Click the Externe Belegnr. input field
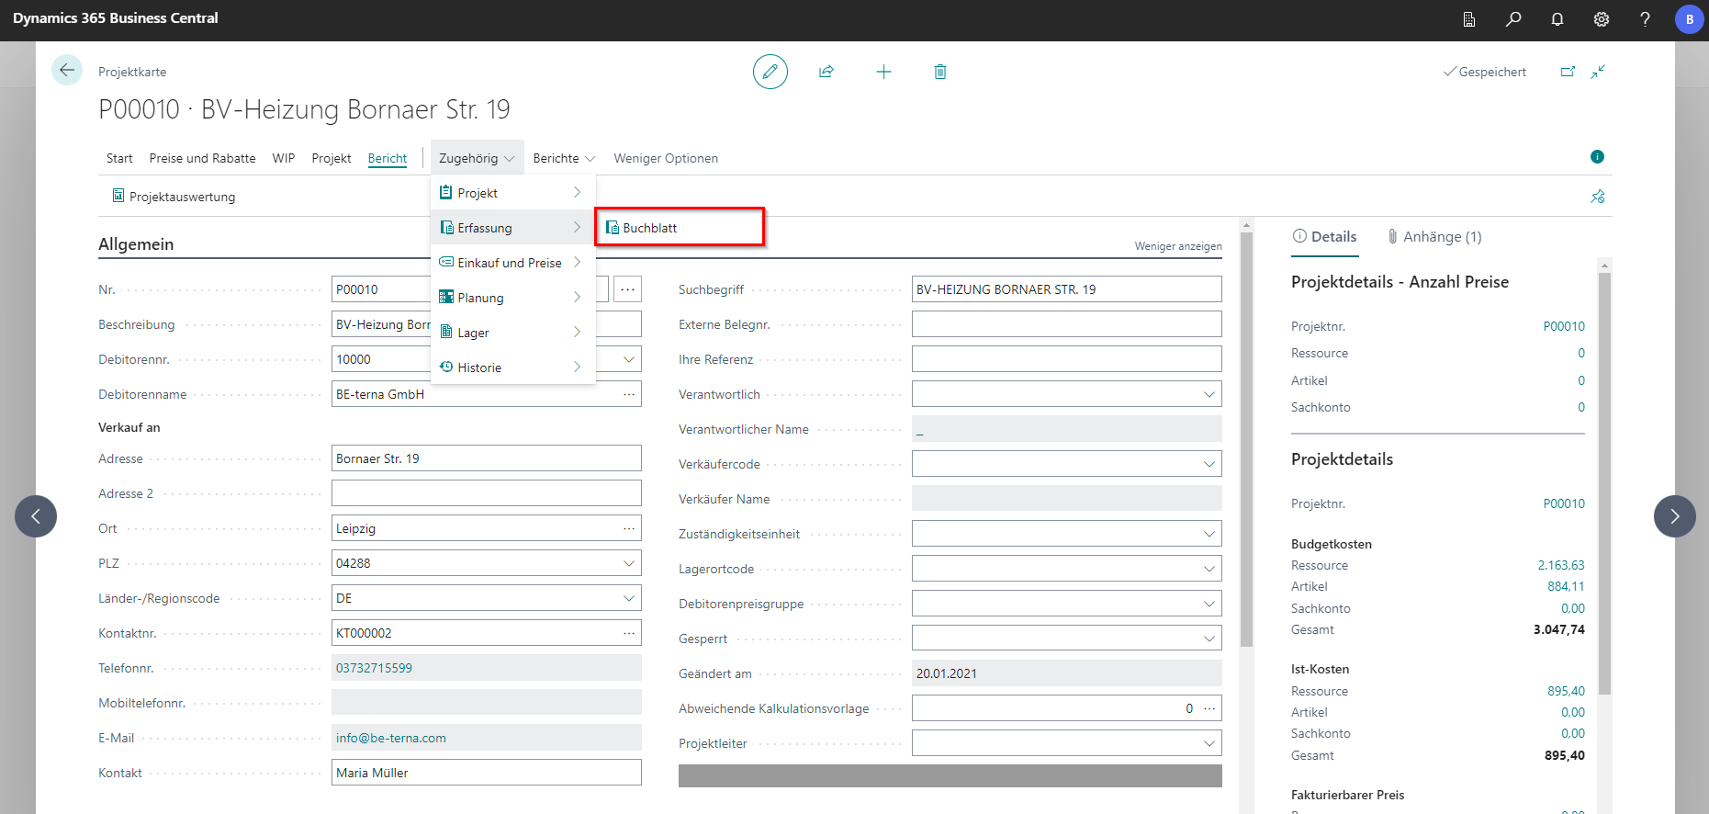 1066,324
